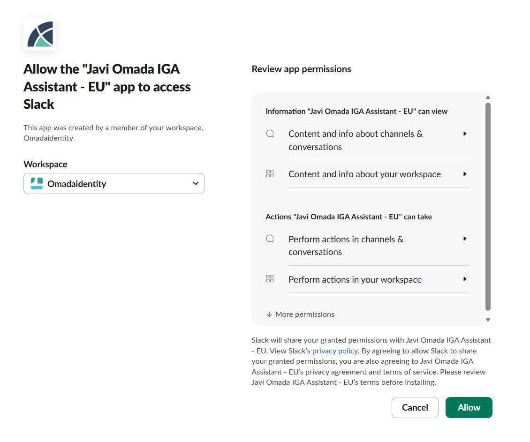The image size is (530, 442).
Task: Click the Allow button
Action: click(x=469, y=407)
